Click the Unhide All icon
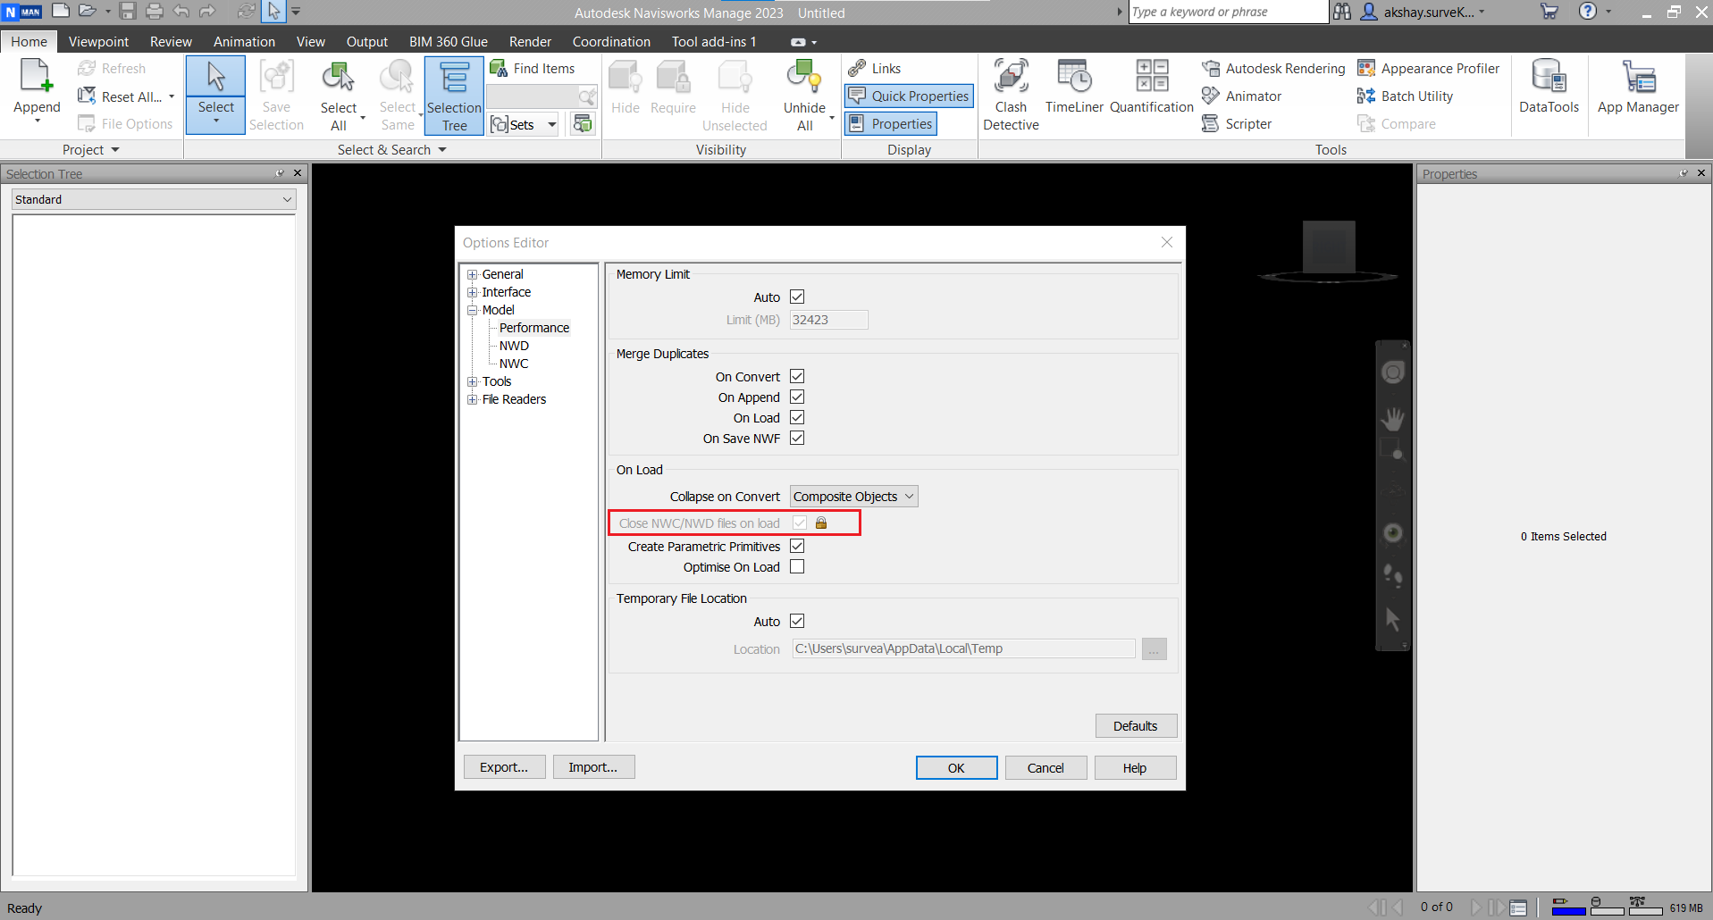 coord(804,77)
